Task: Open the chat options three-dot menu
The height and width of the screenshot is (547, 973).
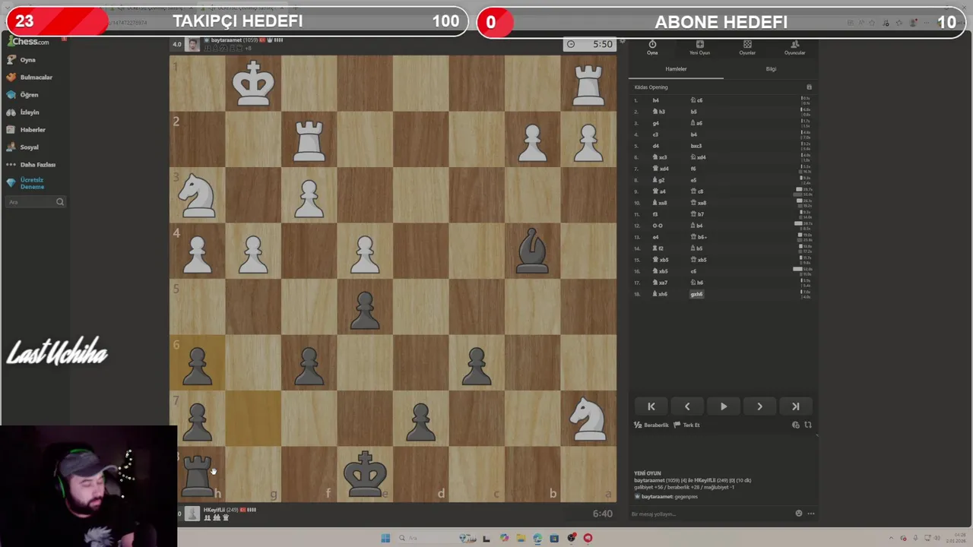Action: 811,514
